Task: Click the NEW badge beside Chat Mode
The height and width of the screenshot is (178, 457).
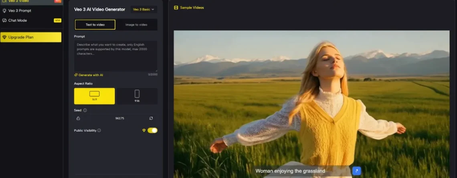Action: [57, 20]
